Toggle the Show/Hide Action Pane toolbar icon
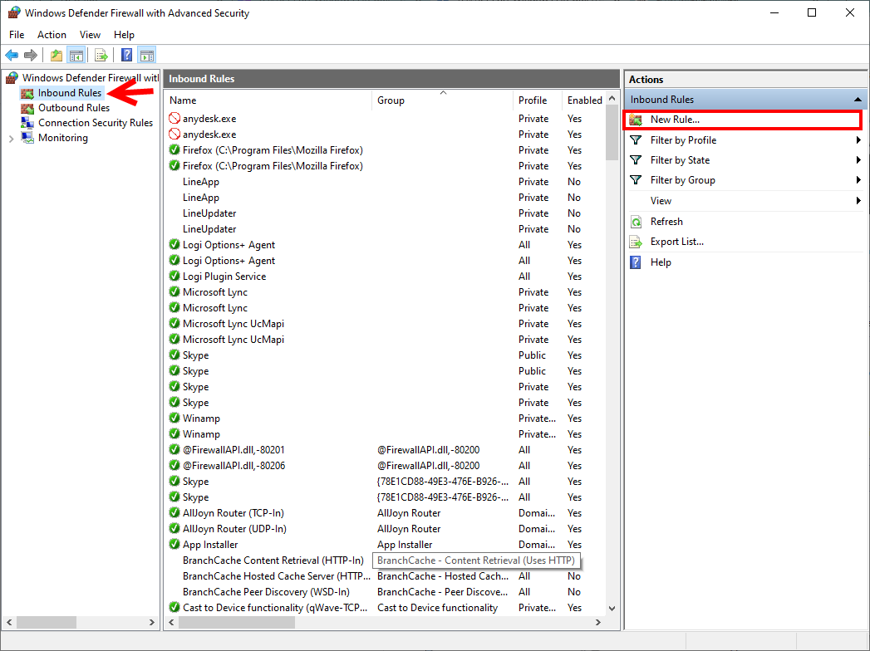Screen dimensions: 870x651 [x=147, y=55]
